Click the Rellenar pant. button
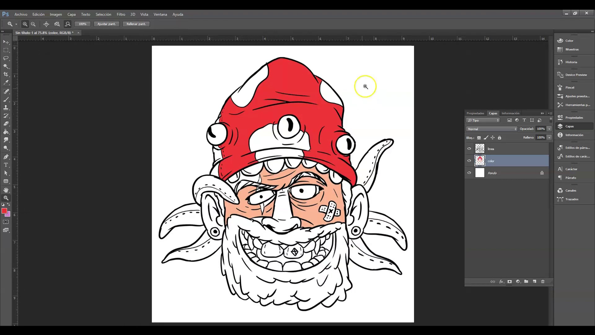Viewport: 595px width, 335px height. (x=136, y=24)
